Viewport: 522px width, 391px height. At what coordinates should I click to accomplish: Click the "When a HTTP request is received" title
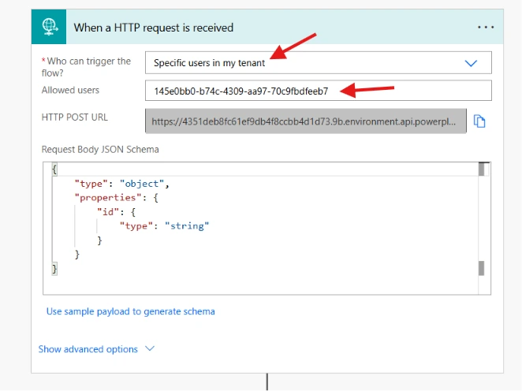pyautogui.click(x=154, y=28)
